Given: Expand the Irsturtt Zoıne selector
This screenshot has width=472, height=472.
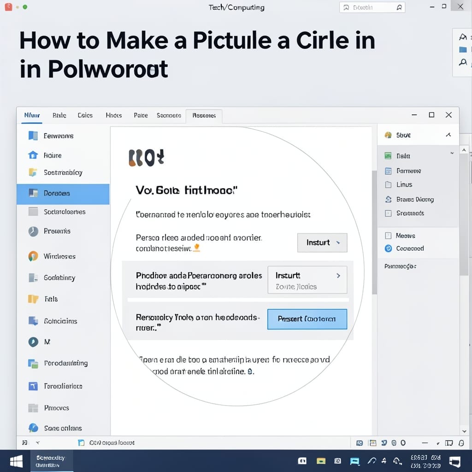Looking at the screenshot, I should tap(307, 280).
